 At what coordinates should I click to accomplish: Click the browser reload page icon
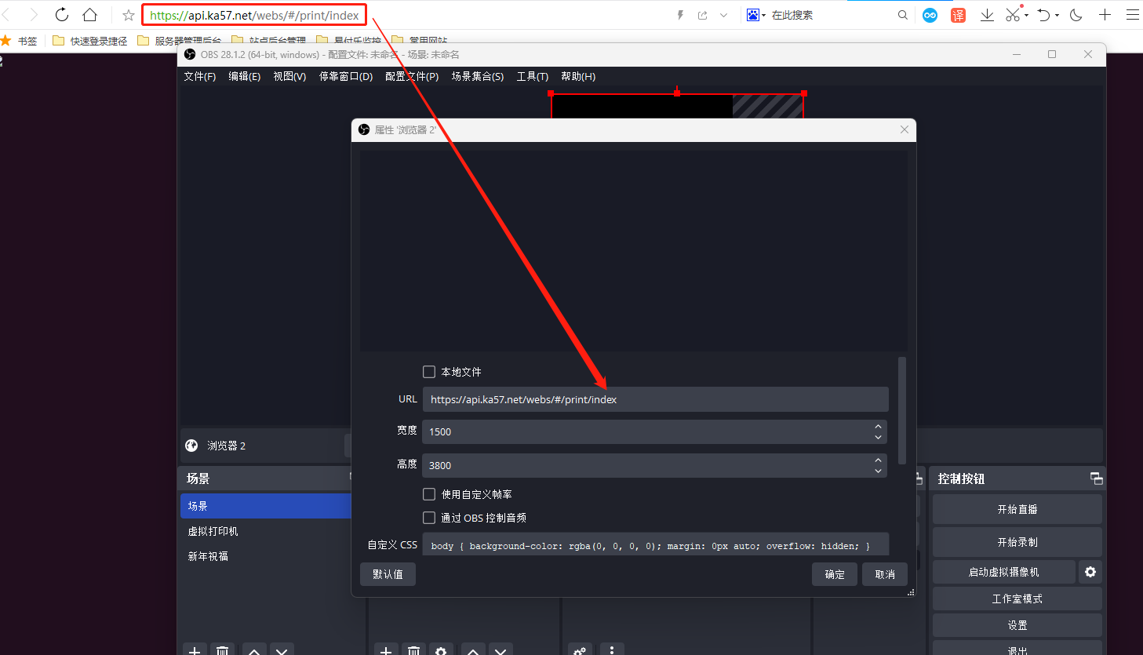click(62, 15)
